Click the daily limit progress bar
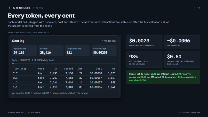208x117 pixels. tap(64, 64)
